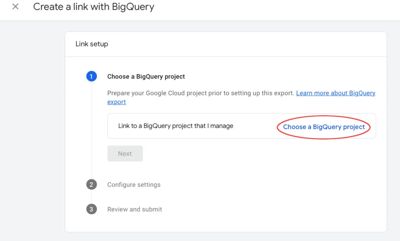This screenshot has height=241, width=400.
Task: Click the word "export" in the help link
Action: click(117, 102)
